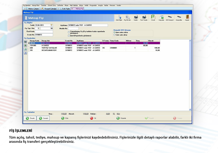This screenshot has width=218, height=153.
Task: Open Eski Fişler from the toolbar
Action: pyautogui.click(x=119, y=18)
